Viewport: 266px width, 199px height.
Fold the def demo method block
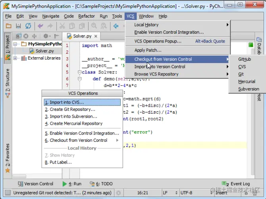point(79,79)
